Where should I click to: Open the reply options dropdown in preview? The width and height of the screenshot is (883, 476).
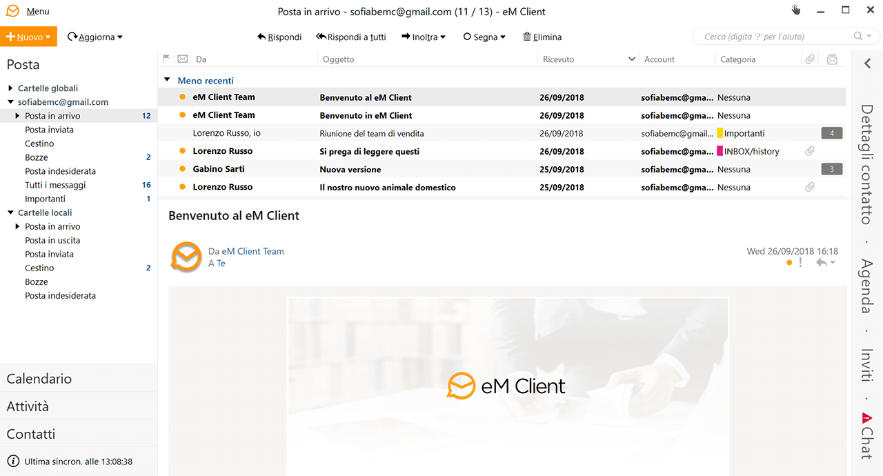pos(833,263)
